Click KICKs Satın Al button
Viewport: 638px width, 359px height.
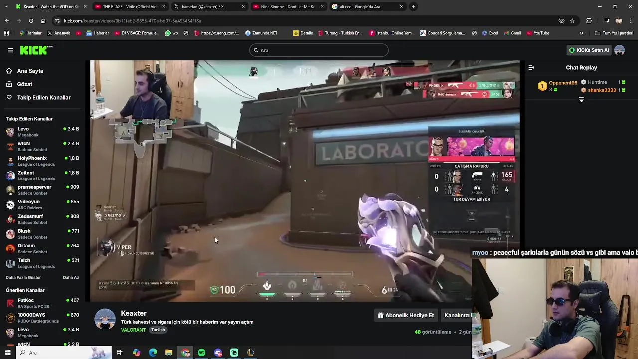(589, 50)
